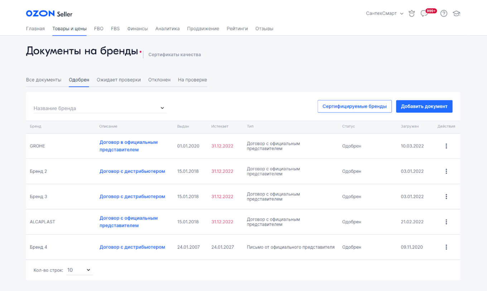The width and height of the screenshot is (487, 291).
Task: Click the Добавить документ button
Action: click(x=424, y=106)
